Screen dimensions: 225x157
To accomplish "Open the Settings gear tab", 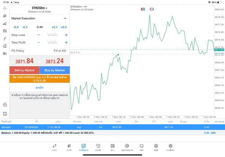I will pos(170,148).
